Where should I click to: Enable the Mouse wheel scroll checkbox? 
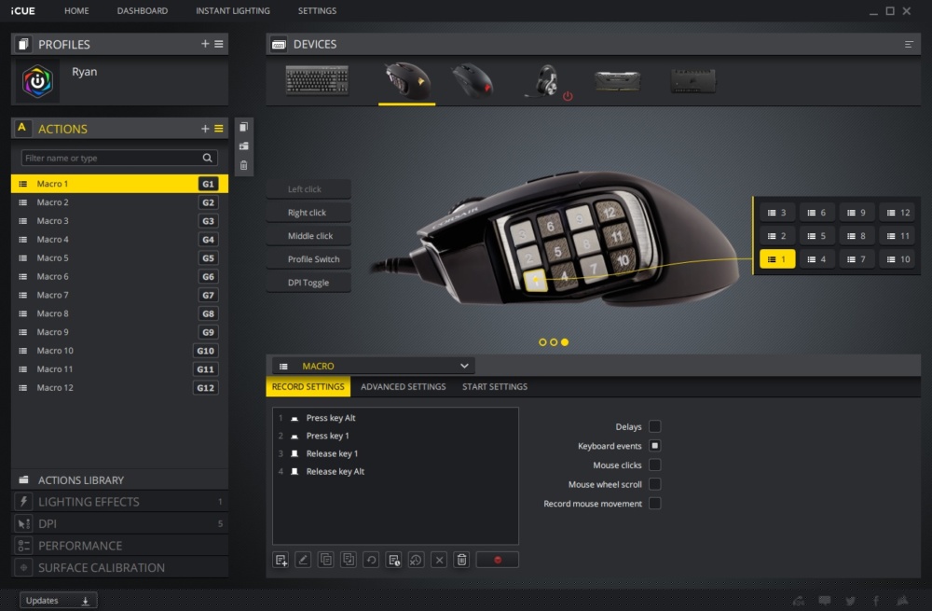click(x=655, y=484)
